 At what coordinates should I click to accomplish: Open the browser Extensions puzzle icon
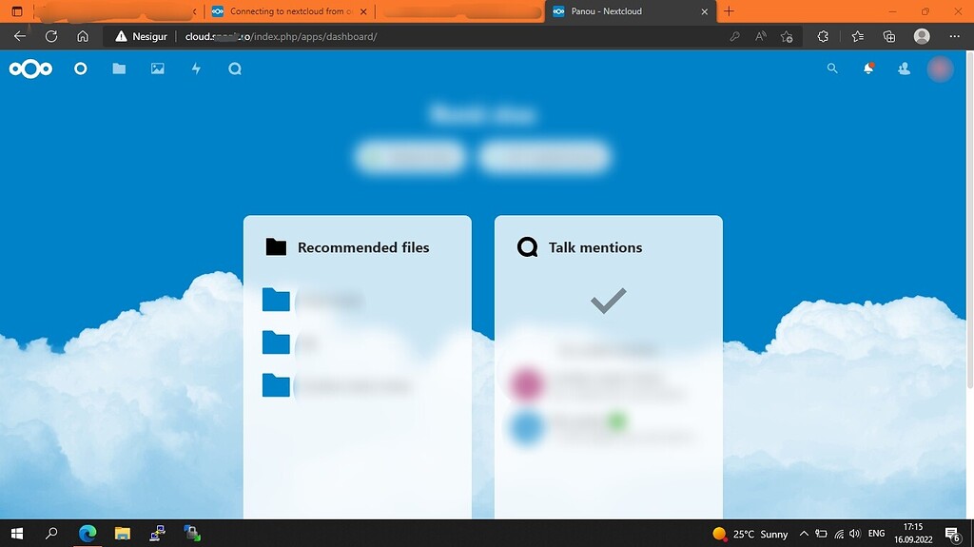(823, 36)
